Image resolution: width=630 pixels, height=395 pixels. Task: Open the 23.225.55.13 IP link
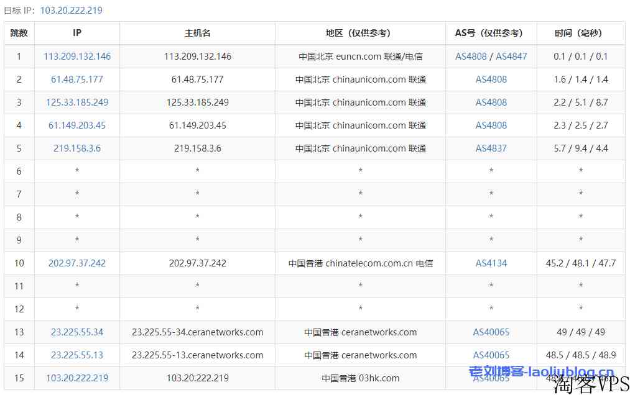tap(77, 355)
